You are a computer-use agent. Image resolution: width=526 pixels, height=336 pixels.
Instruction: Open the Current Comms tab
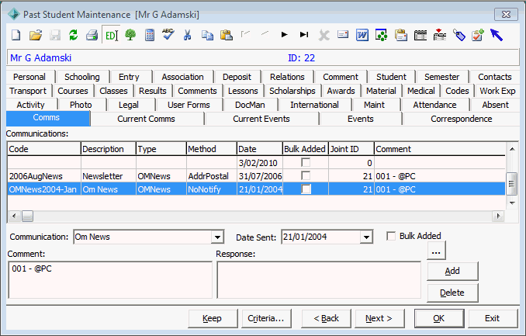coord(147,119)
